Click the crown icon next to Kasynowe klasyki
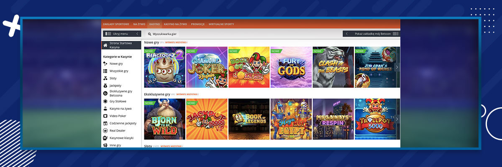 click(105, 138)
